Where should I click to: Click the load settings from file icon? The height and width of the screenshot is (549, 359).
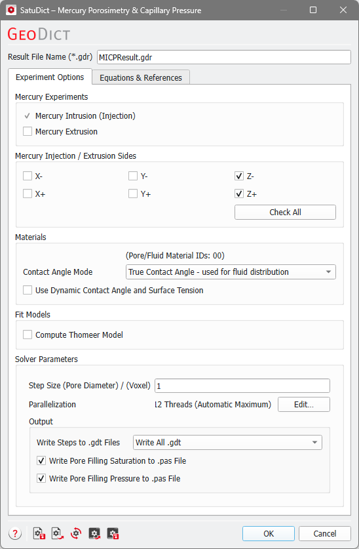(58, 534)
